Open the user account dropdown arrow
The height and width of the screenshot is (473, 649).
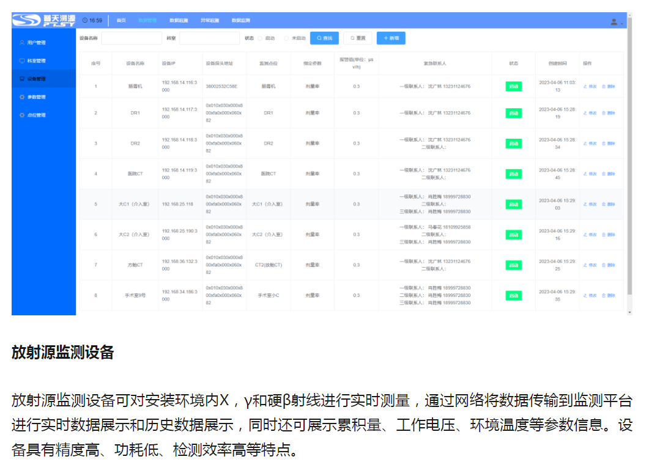pyautogui.click(x=622, y=23)
